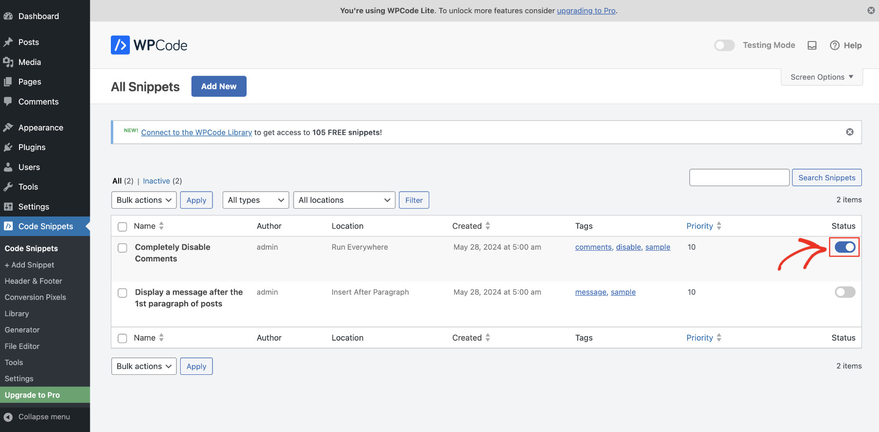The height and width of the screenshot is (432, 879).
Task: Check the select-all box in table footer
Action: [x=123, y=338]
